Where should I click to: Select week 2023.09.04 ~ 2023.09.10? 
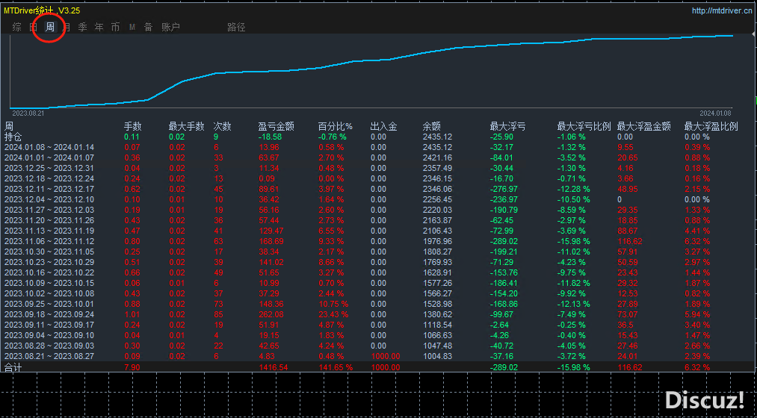click(x=49, y=335)
